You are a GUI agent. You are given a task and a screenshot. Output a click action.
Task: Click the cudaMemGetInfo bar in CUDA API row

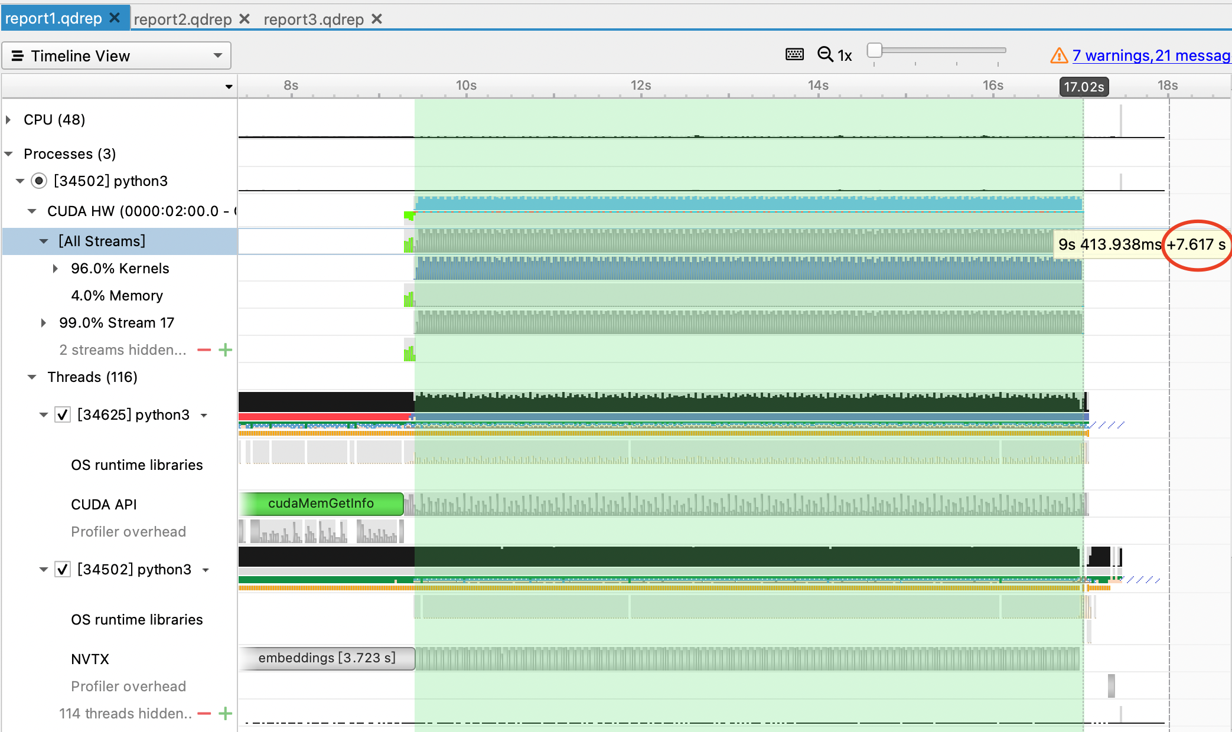coord(322,504)
